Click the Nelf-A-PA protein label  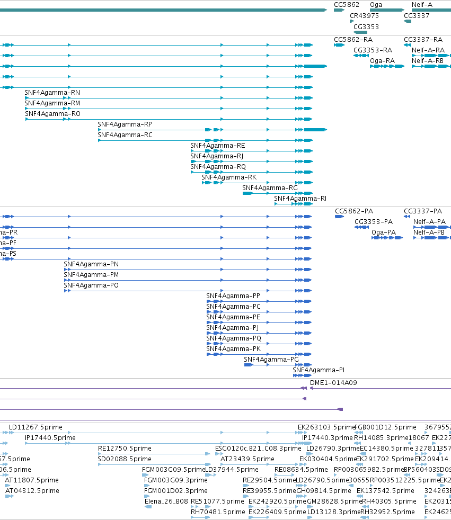coord(429,222)
